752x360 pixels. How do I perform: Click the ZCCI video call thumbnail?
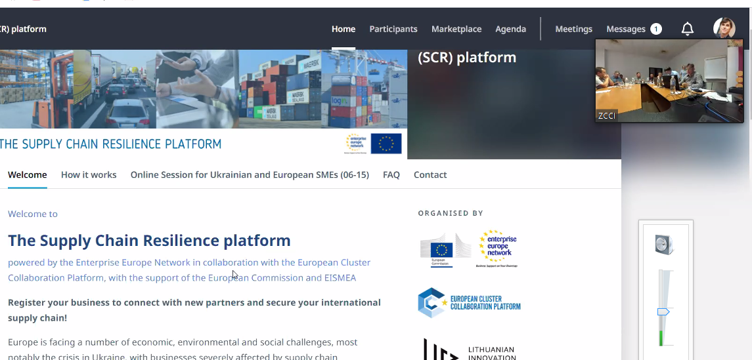click(669, 81)
